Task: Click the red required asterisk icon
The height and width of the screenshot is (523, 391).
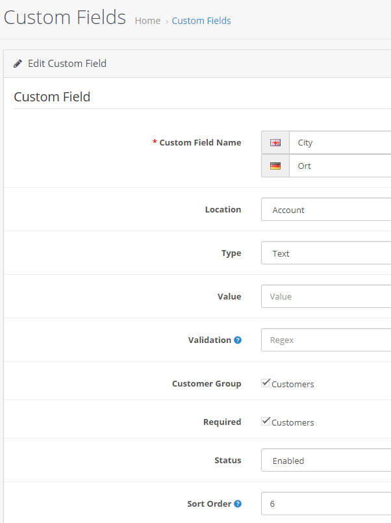Action: (155, 142)
